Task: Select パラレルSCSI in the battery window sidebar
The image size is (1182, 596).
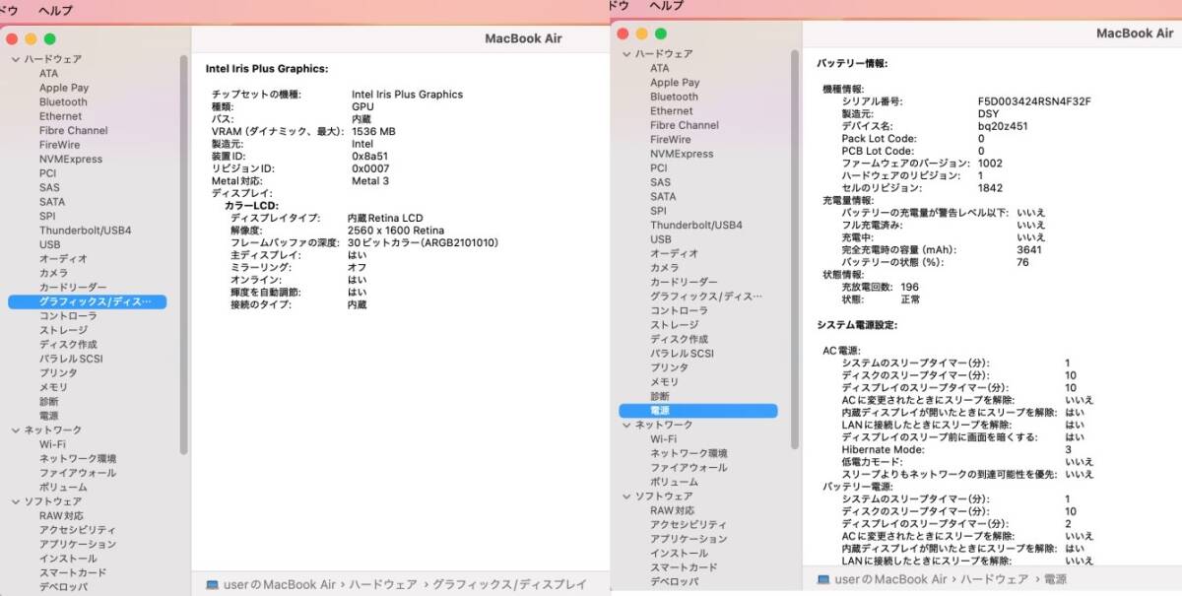Action: tap(682, 354)
